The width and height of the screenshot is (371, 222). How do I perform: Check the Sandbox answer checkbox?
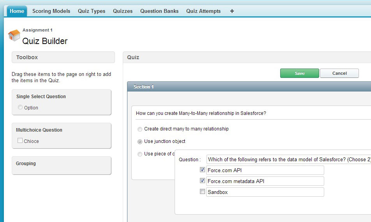[202, 192]
